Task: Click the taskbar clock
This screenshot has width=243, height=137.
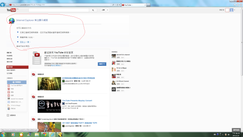Action: [236, 134]
